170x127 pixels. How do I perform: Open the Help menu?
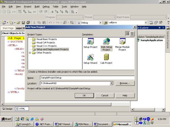coord(84,6)
